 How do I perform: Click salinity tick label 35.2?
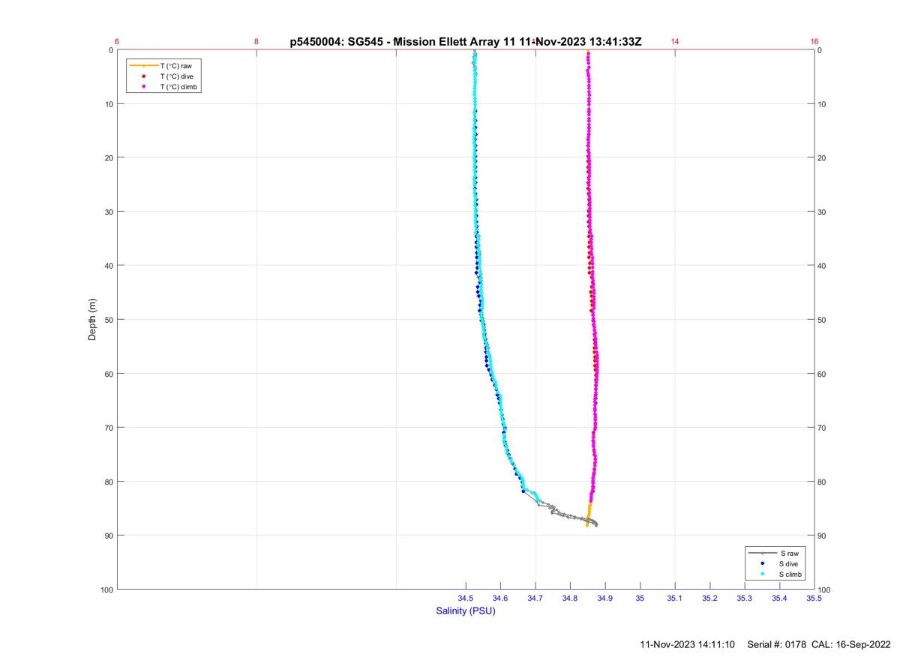(709, 598)
